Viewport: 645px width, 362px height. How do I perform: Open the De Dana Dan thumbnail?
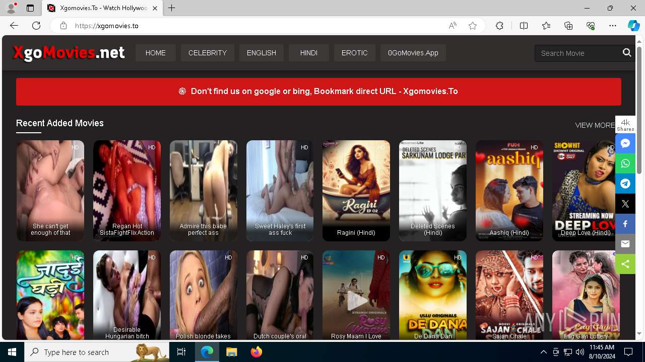click(x=433, y=295)
